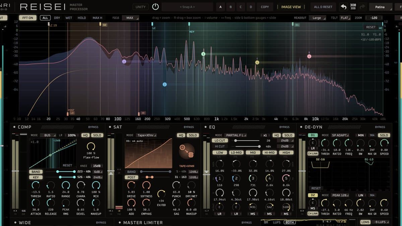The image size is (402, 226).
Task: Open the D1 MODE SP ADAPT dropdown
Action: pyautogui.click(x=340, y=135)
